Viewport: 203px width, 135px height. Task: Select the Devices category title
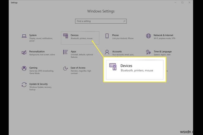(75, 35)
